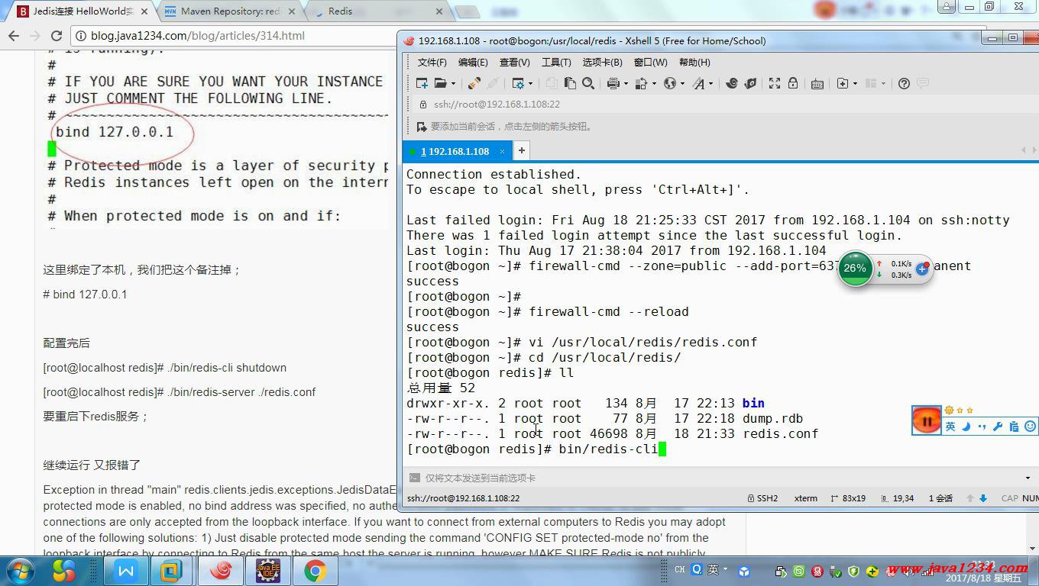Click the paste icon in Xshell toolbar
Viewport: 1039px width, 586px height.
coord(570,83)
